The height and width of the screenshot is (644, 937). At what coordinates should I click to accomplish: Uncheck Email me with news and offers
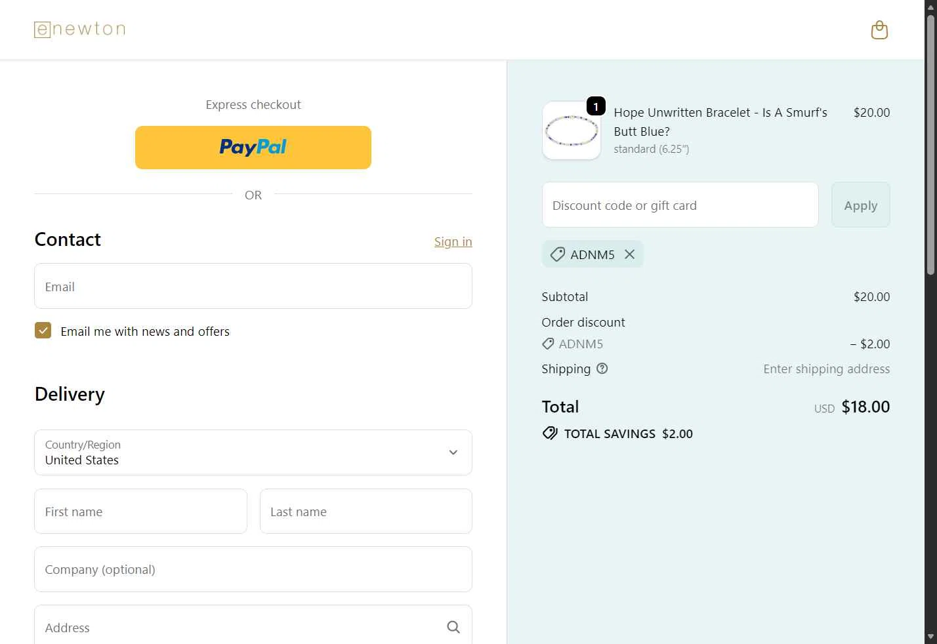(x=43, y=331)
